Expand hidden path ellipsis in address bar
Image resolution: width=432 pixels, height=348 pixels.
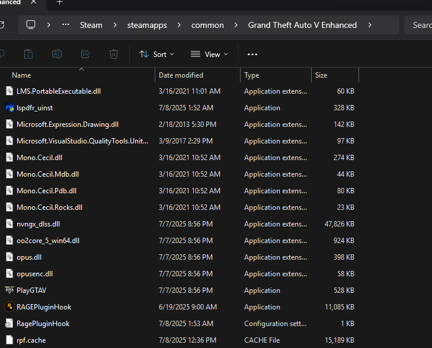(x=66, y=25)
